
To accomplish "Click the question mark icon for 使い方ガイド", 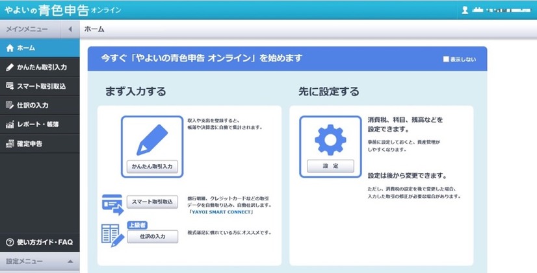I will (10, 243).
